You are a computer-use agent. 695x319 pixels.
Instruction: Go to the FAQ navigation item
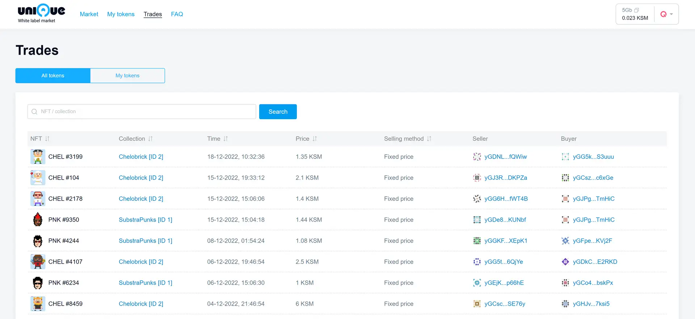[177, 14]
